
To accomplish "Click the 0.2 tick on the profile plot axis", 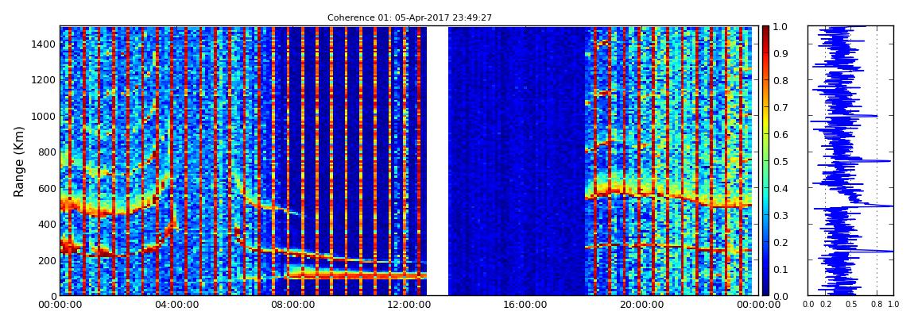I will click(x=825, y=305).
